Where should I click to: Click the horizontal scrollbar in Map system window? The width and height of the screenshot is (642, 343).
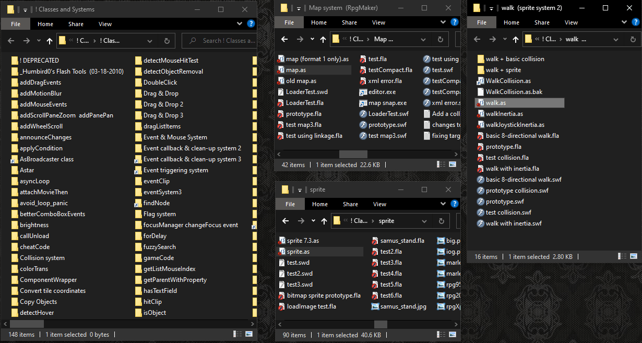tap(353, 154)
